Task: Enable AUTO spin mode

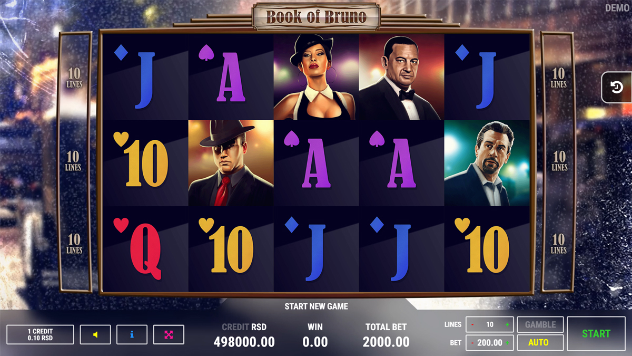Action: point(540,342)
